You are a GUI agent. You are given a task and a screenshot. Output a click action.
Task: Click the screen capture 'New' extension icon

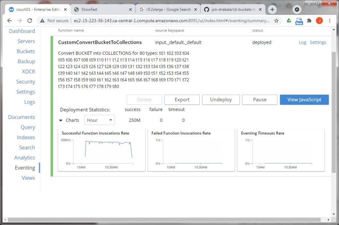tap(299, 21)
